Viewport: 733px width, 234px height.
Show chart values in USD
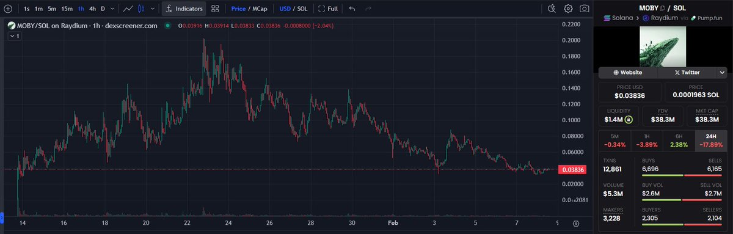coord(285,9)
